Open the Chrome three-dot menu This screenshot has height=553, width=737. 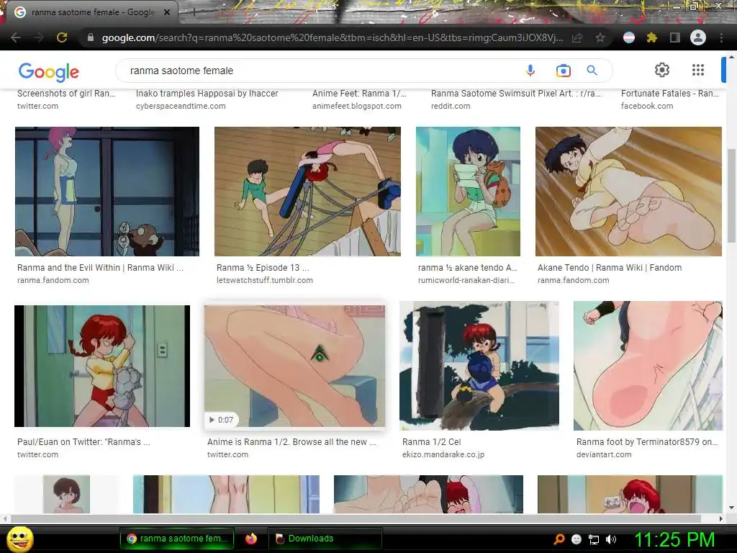pyautogui.click(x=721, y=37)
